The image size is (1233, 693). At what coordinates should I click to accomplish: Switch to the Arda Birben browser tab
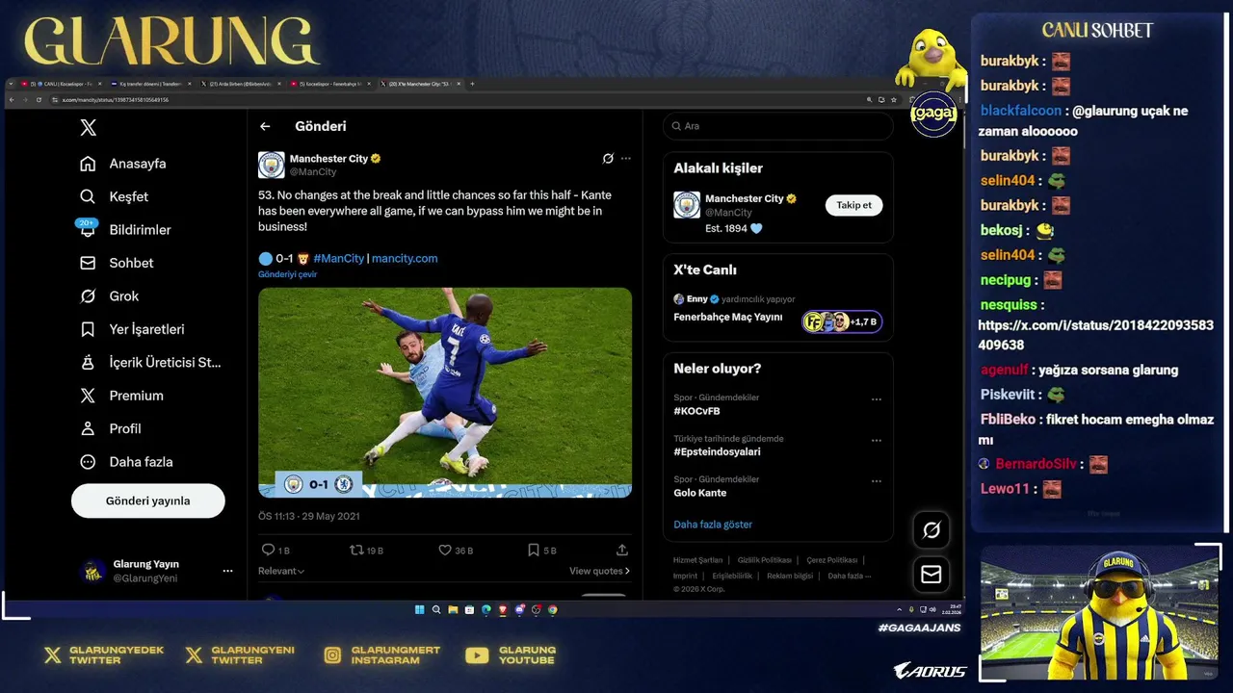click(x=240, y=84)
